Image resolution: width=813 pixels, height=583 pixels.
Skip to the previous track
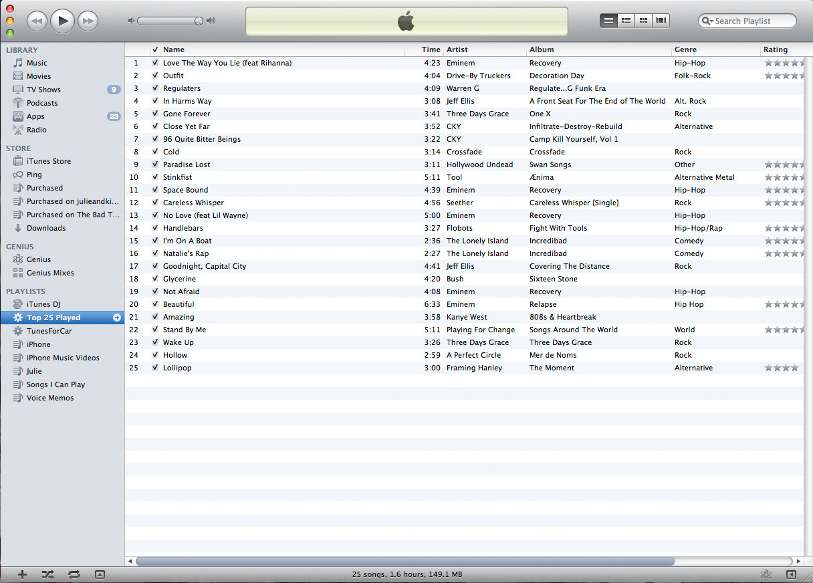click(x=37, y=21)
